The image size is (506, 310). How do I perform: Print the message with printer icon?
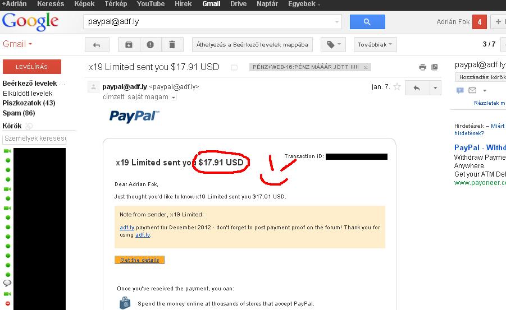click(422, 67)
